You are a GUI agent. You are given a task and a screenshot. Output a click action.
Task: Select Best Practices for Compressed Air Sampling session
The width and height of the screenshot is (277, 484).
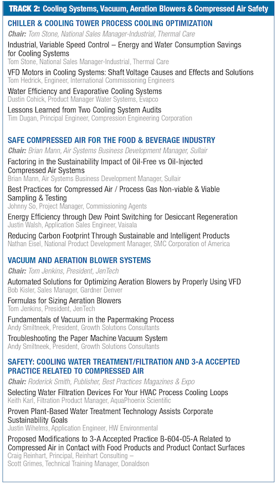click(x=114, y=193)
